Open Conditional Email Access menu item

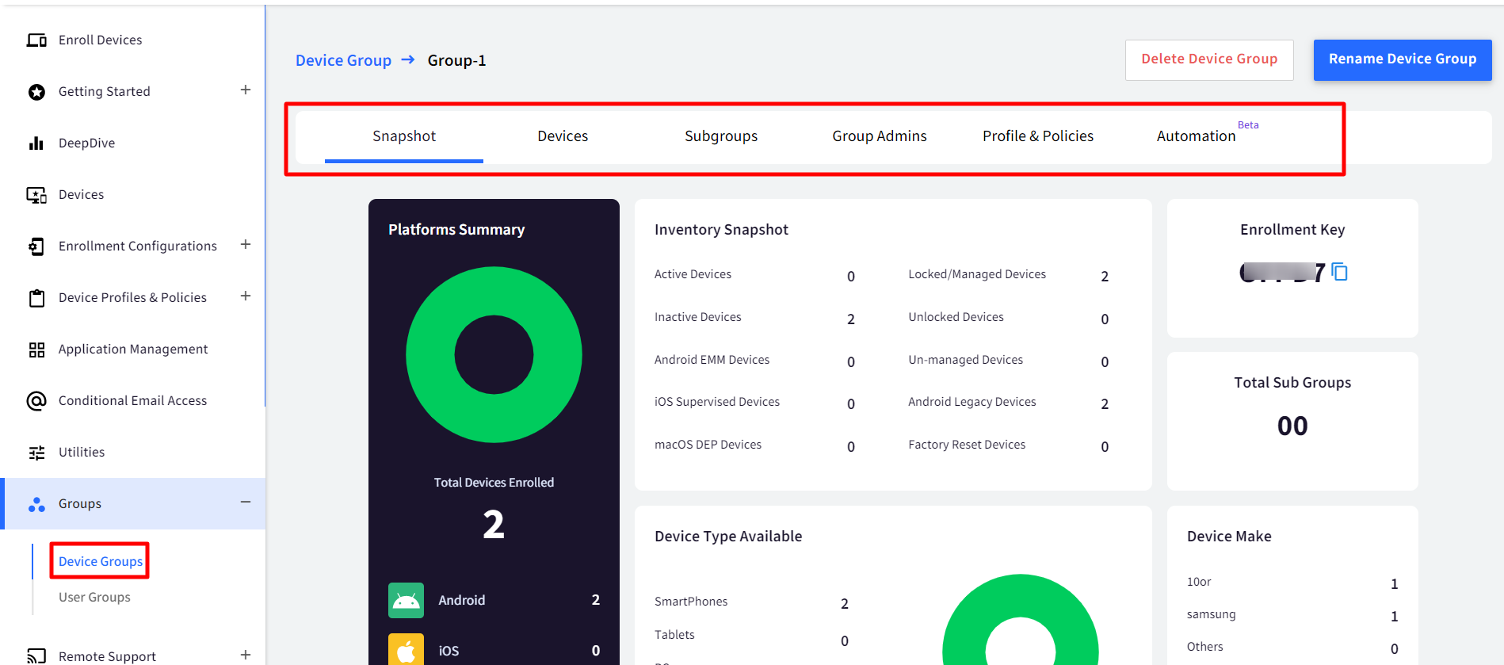(x=132, y=401)
